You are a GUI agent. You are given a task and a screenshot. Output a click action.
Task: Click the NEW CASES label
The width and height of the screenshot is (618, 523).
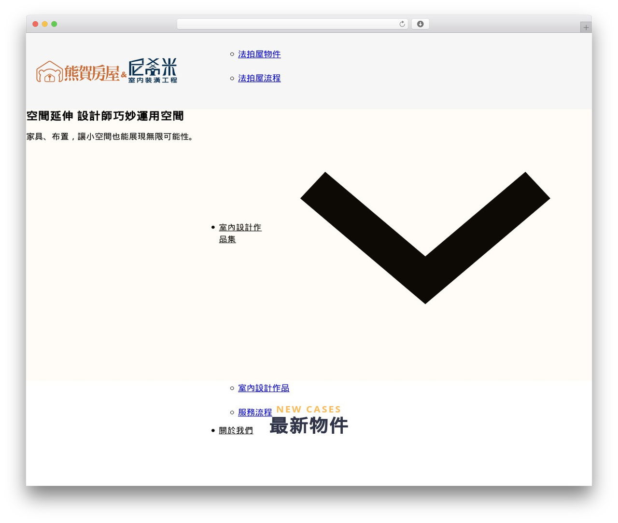coord(309,409)
